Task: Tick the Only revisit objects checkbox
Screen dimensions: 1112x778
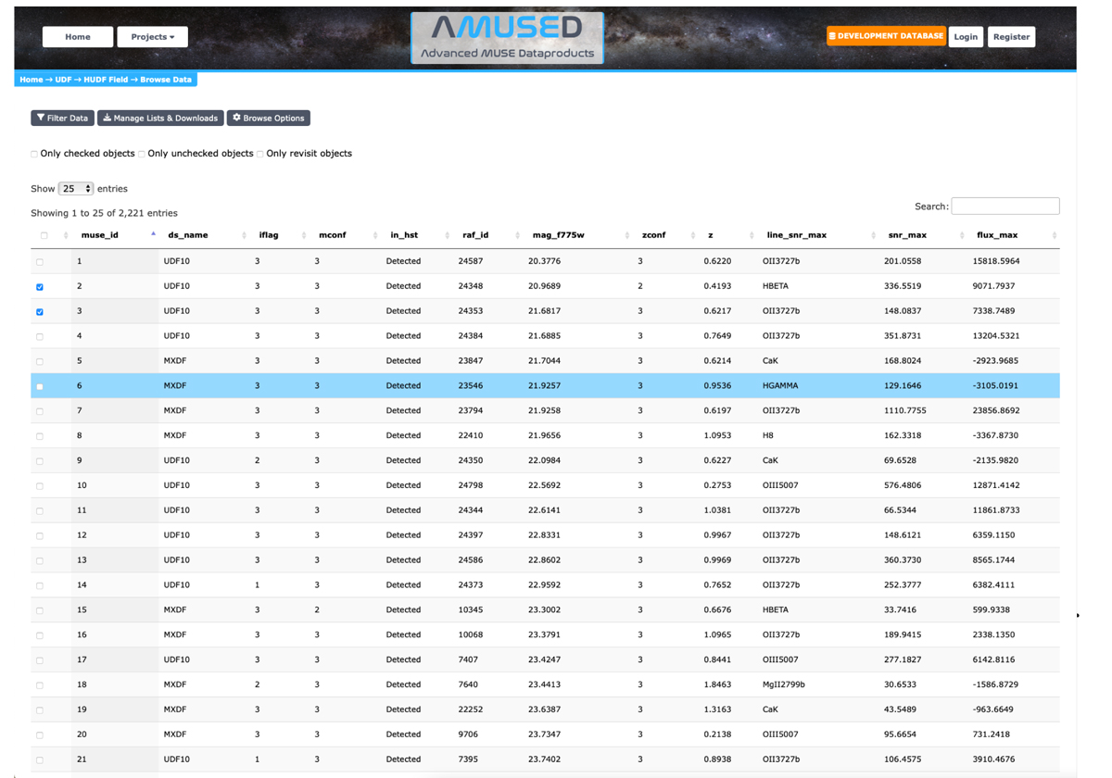Action: click(x=260, y=154)
